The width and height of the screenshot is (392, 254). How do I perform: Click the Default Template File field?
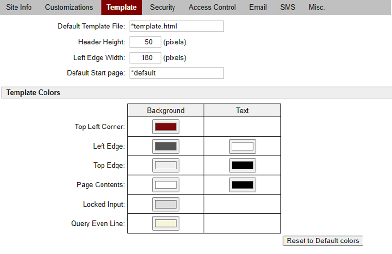coord(176,26)
